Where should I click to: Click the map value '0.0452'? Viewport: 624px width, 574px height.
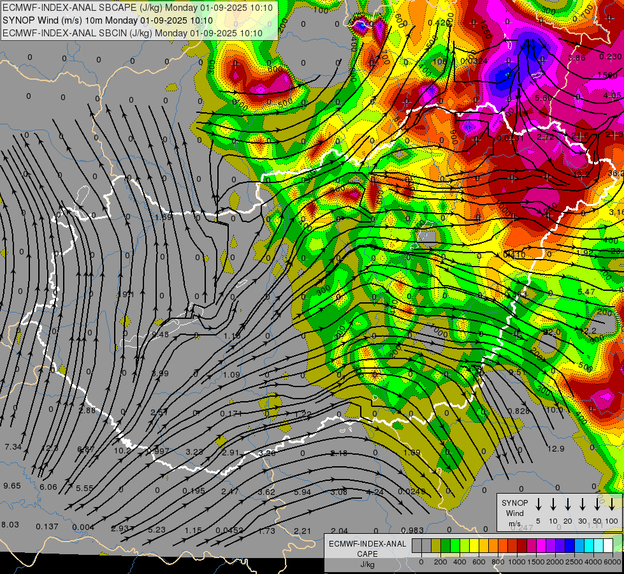(x=229, y=530)
